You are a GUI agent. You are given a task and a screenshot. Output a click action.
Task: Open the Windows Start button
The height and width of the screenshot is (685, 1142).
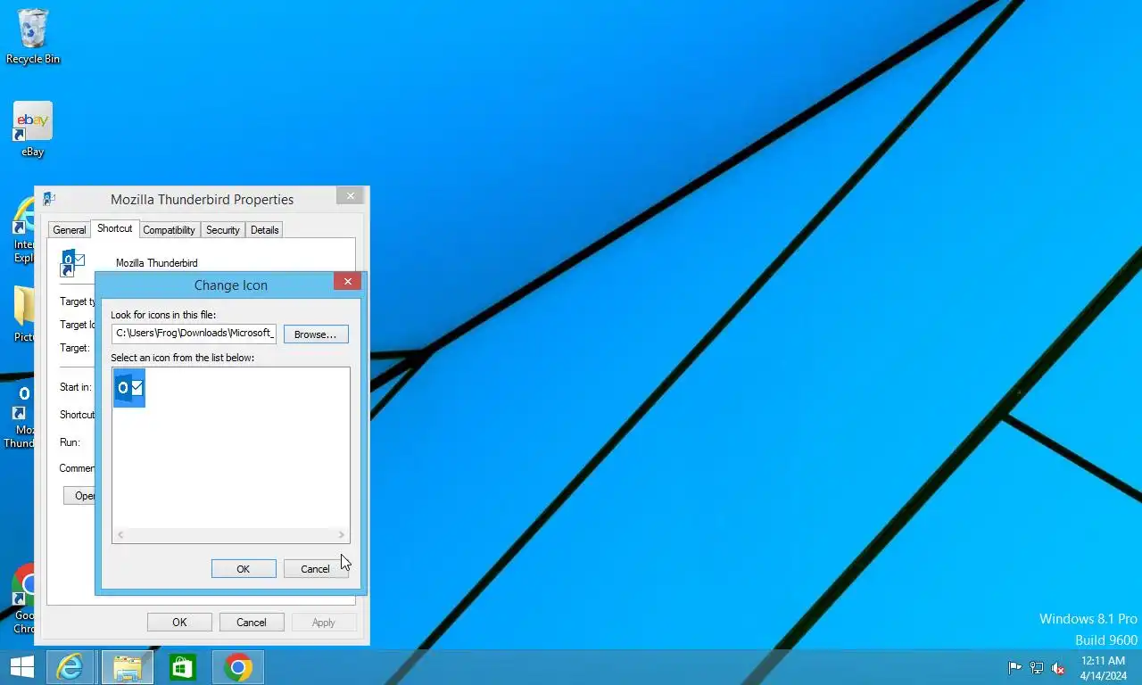click(x=21, y=667)
